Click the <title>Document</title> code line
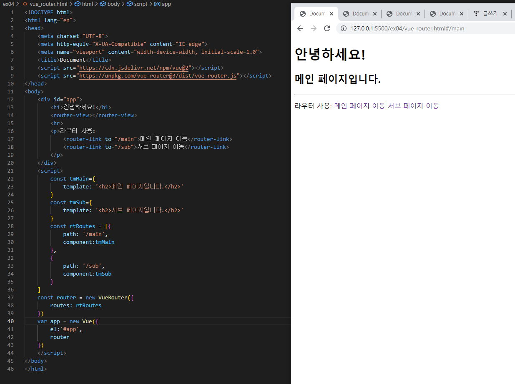 click(x=74, y=60)
